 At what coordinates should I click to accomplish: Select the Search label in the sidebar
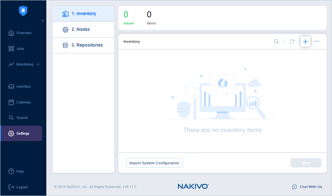pos(22,118)
